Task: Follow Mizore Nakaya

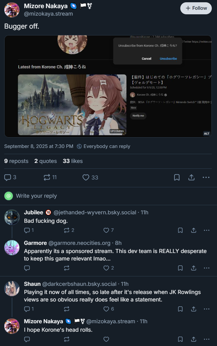Action: tap(196, 8)
